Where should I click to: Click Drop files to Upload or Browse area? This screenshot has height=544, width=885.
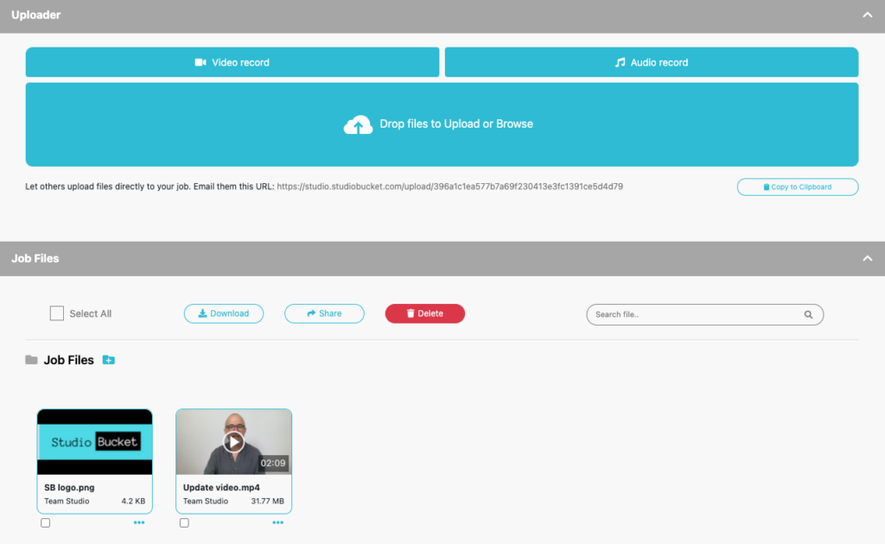click(442, 124)
